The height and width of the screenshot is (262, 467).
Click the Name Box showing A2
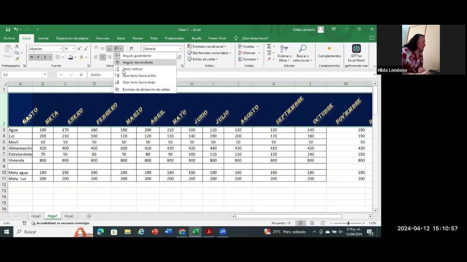pos(22,75)
